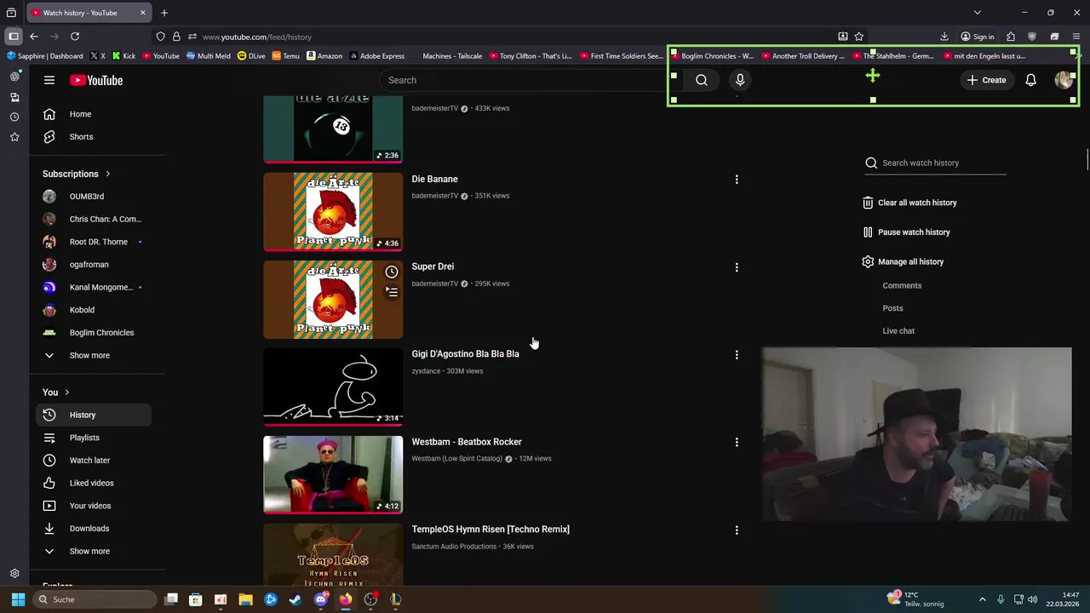Open three-dot menu for TempleOS Hymn Risen
This screenshot has width=1090, height=613.
737,530
